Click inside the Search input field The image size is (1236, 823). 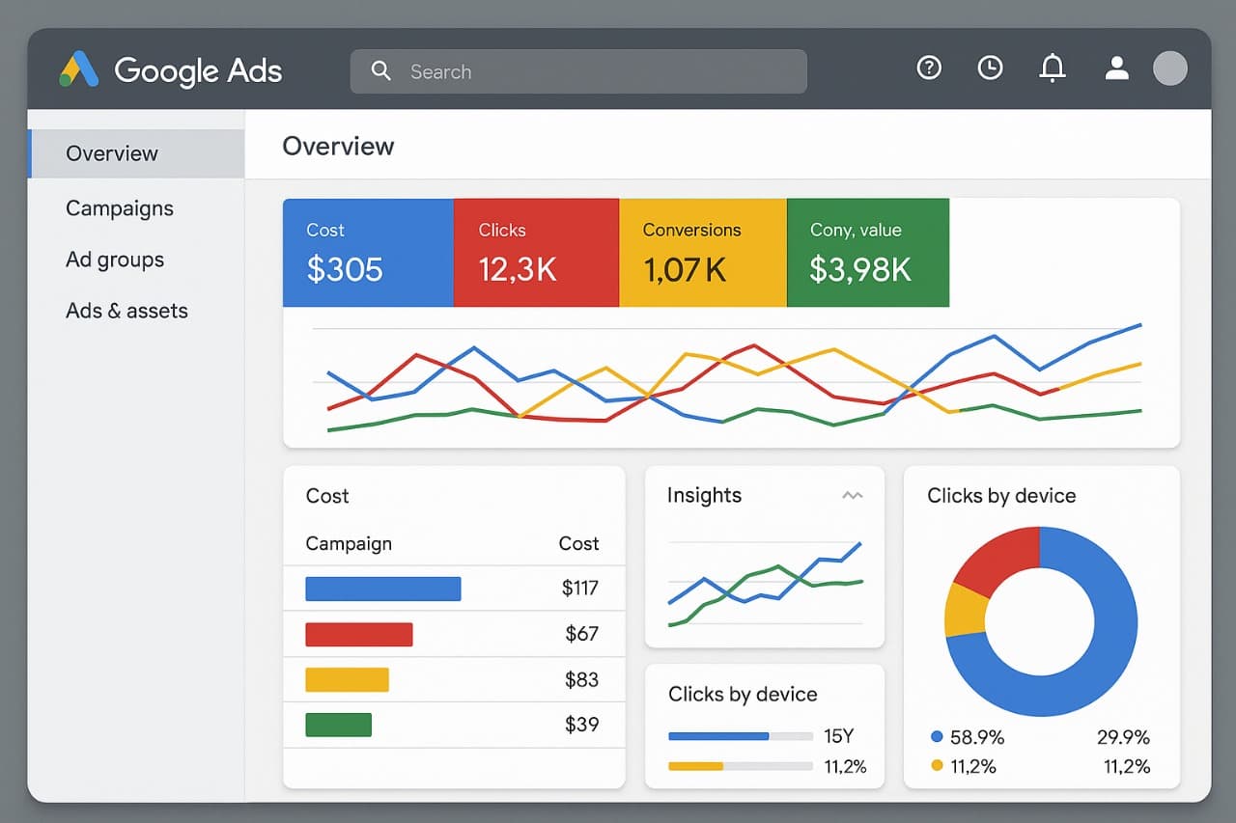[x=599, y=72]
